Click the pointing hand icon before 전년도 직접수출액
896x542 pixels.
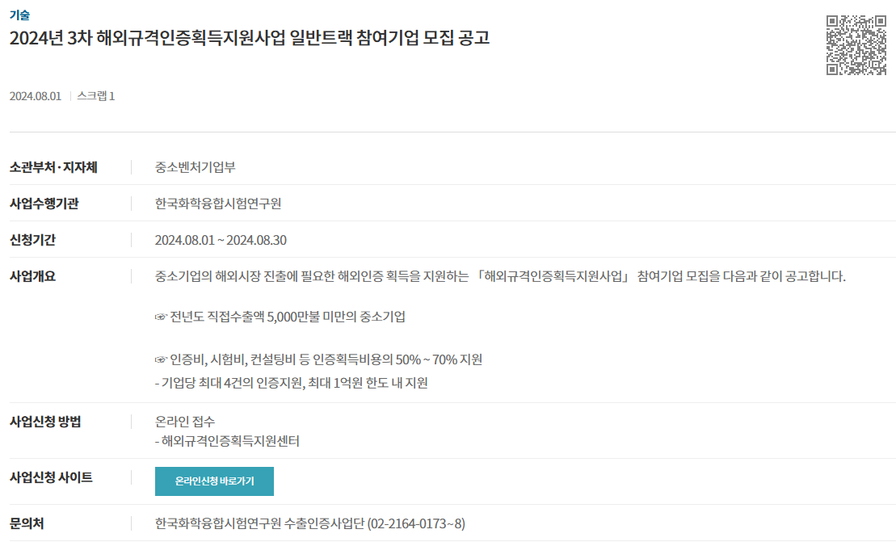point(161,317)
